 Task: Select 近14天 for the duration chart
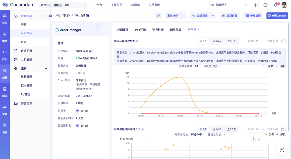pyautogui.click(x=217, y=129)
